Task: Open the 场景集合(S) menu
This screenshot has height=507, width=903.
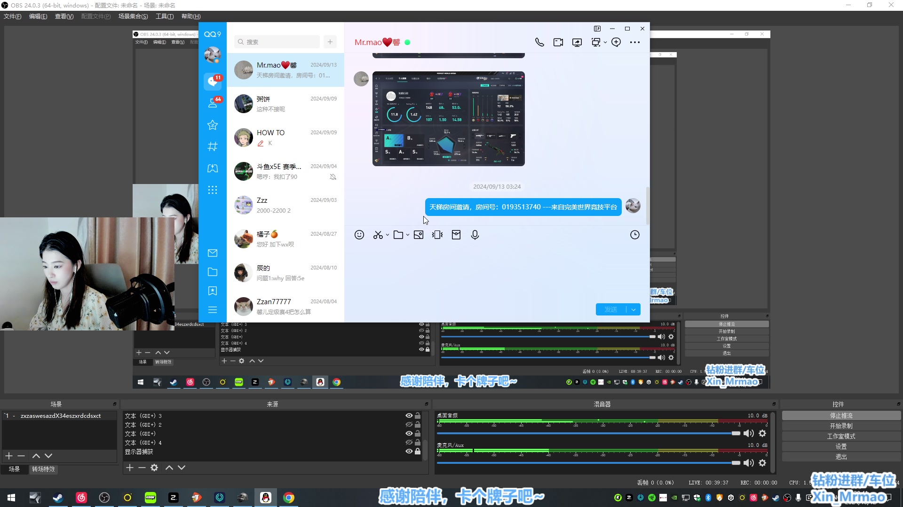Action: [x=133, y=16]
